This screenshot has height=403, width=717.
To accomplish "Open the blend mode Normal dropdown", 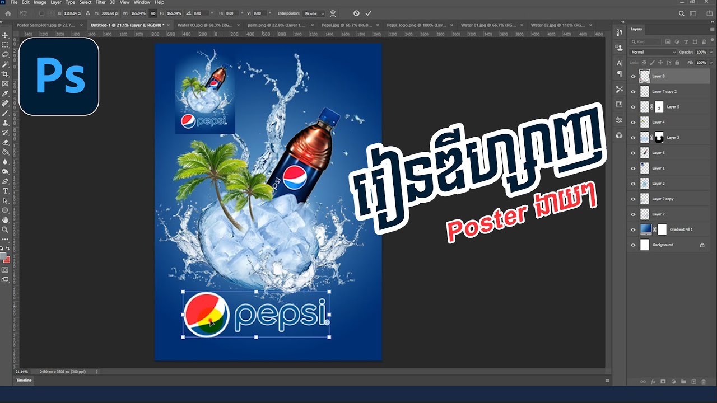I will 653,52.
